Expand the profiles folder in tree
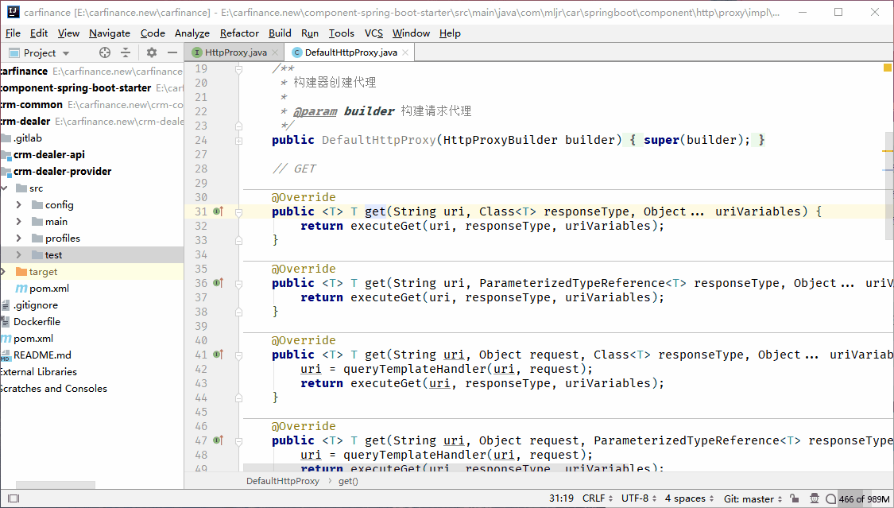 (19, 238)
